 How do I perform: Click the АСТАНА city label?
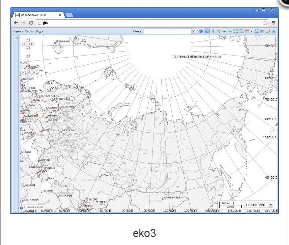(x=106, y=175)
